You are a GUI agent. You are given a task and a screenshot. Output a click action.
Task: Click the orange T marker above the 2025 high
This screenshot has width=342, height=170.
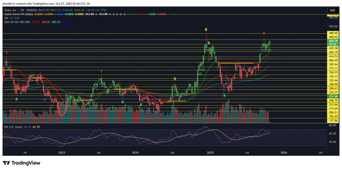point(264,33)
